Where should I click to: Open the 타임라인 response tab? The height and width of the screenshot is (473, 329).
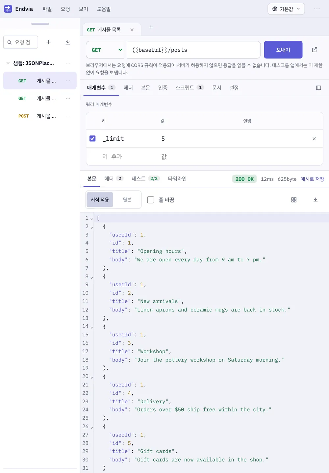[177, 178]
